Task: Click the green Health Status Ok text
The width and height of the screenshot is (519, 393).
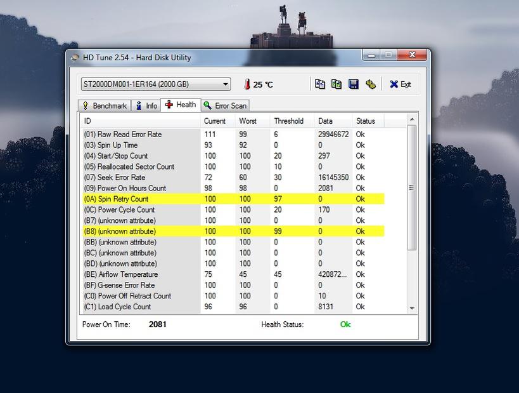Action: [345, 324]
